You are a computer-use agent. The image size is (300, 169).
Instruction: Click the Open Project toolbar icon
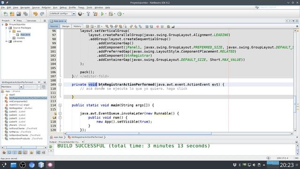point(19,14)
